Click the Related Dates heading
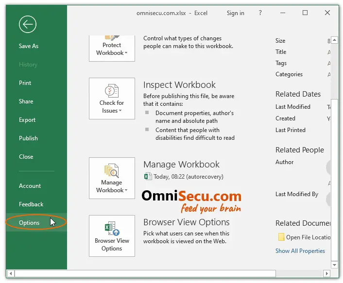 298,94
